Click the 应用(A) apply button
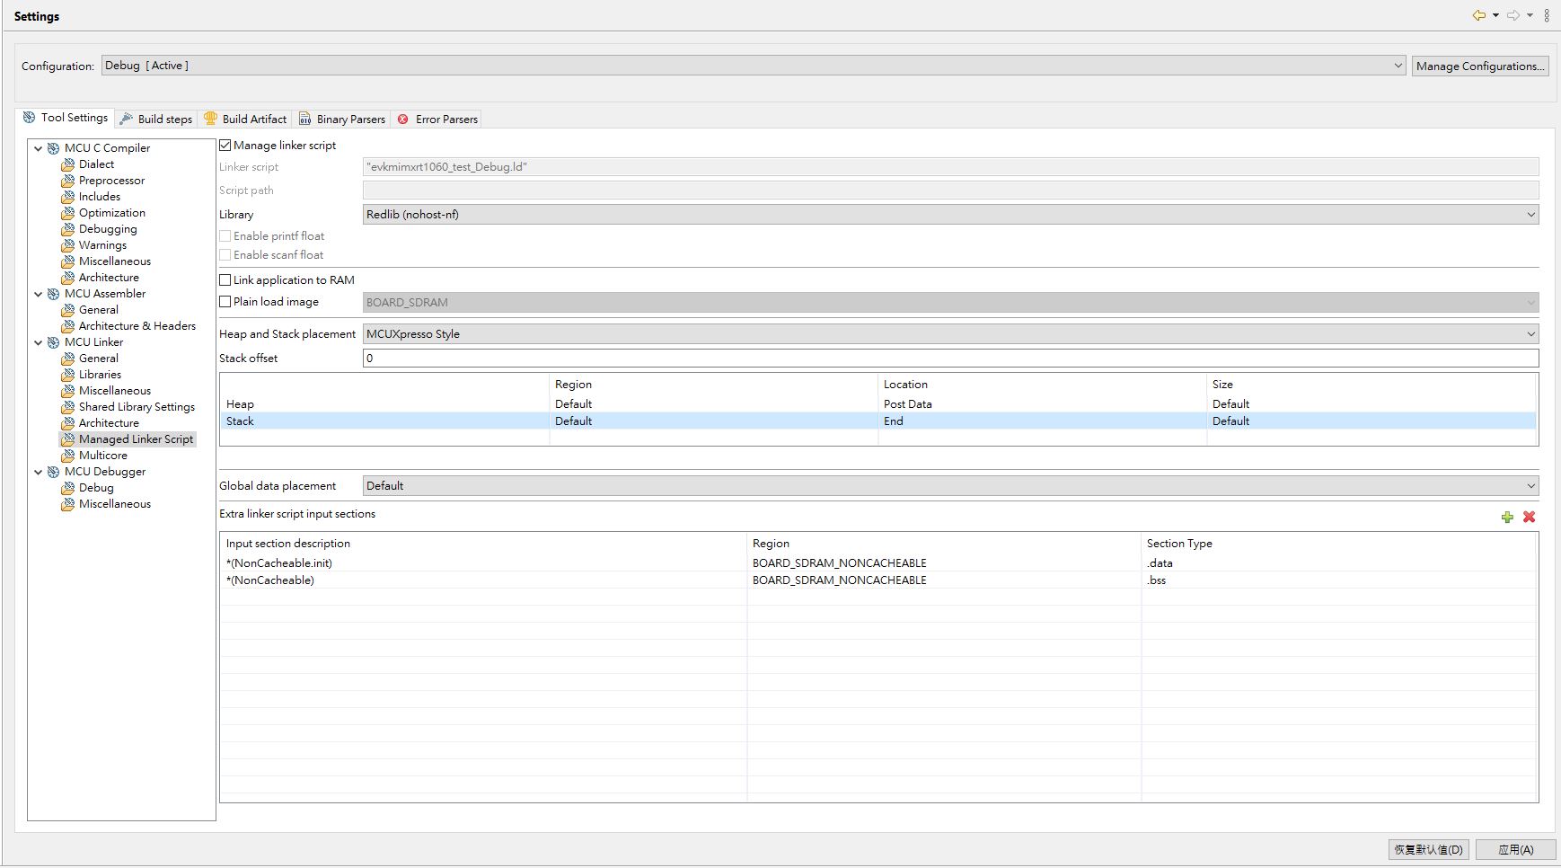Viewport: 1561px width, 868px height. tap(1516, 849)
